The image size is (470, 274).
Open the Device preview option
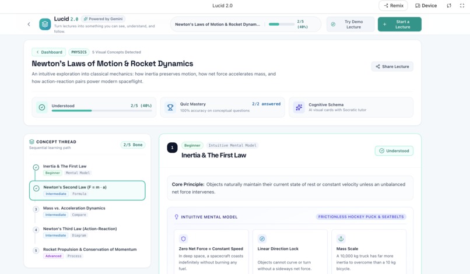click(x=426, y=5)
